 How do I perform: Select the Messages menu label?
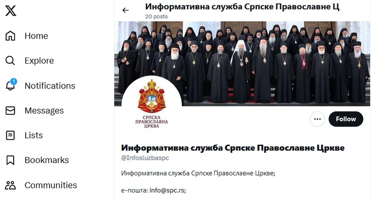point(44,111)
